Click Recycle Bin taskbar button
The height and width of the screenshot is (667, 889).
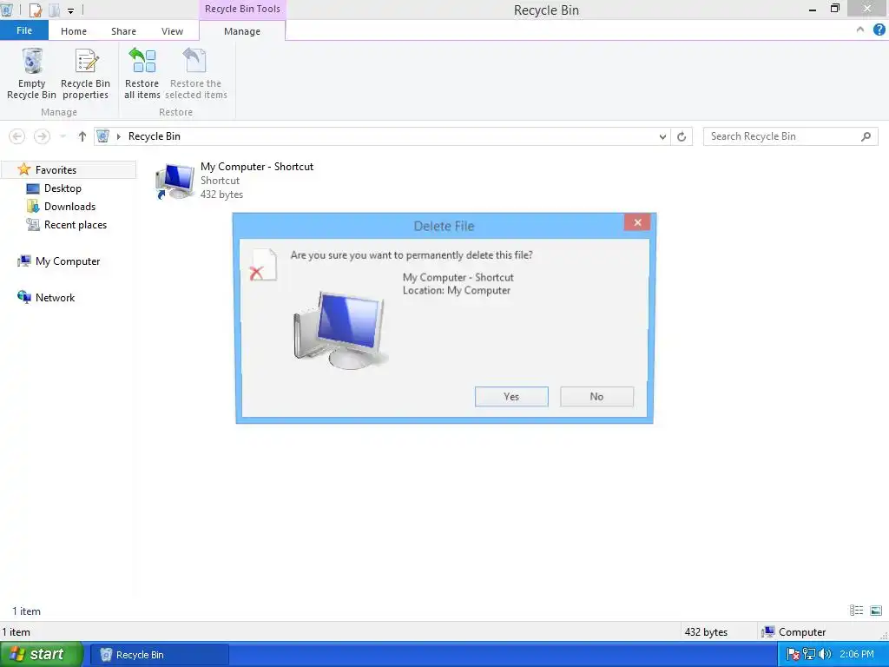tap(160, 655)
